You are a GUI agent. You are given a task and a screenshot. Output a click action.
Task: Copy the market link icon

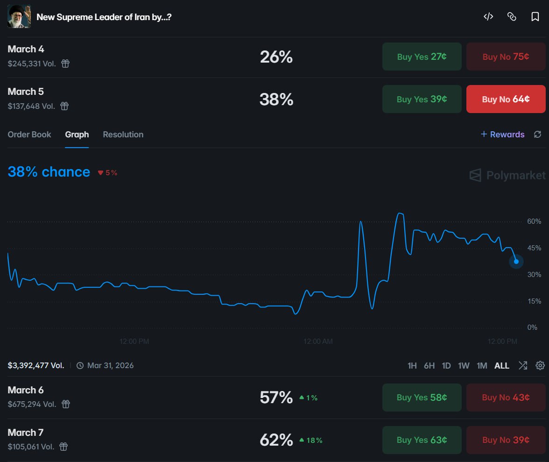512,17
